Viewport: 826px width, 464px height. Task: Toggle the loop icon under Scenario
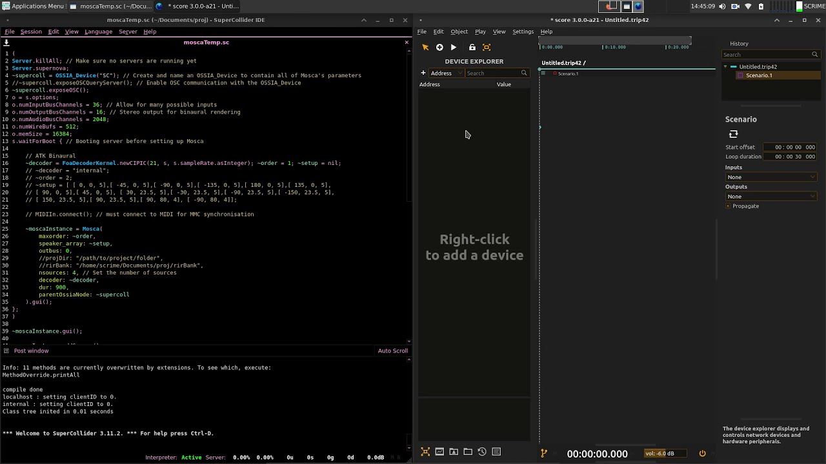pos(733,134)
